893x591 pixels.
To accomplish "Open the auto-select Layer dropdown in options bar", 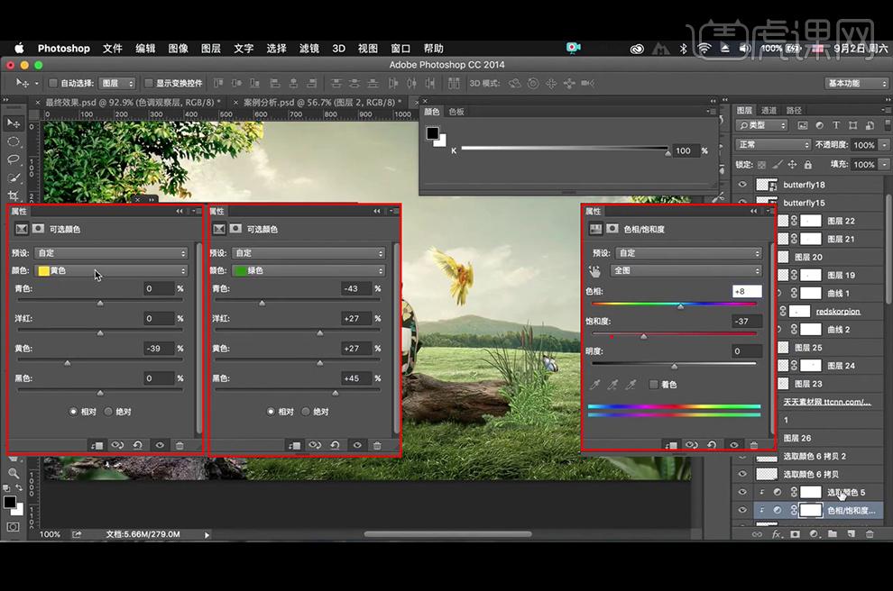I will coord(116,83).
